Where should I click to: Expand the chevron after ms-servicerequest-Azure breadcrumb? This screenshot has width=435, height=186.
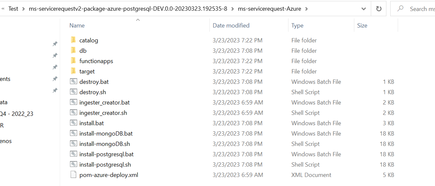pyautogui.click(x=306, y=9)
